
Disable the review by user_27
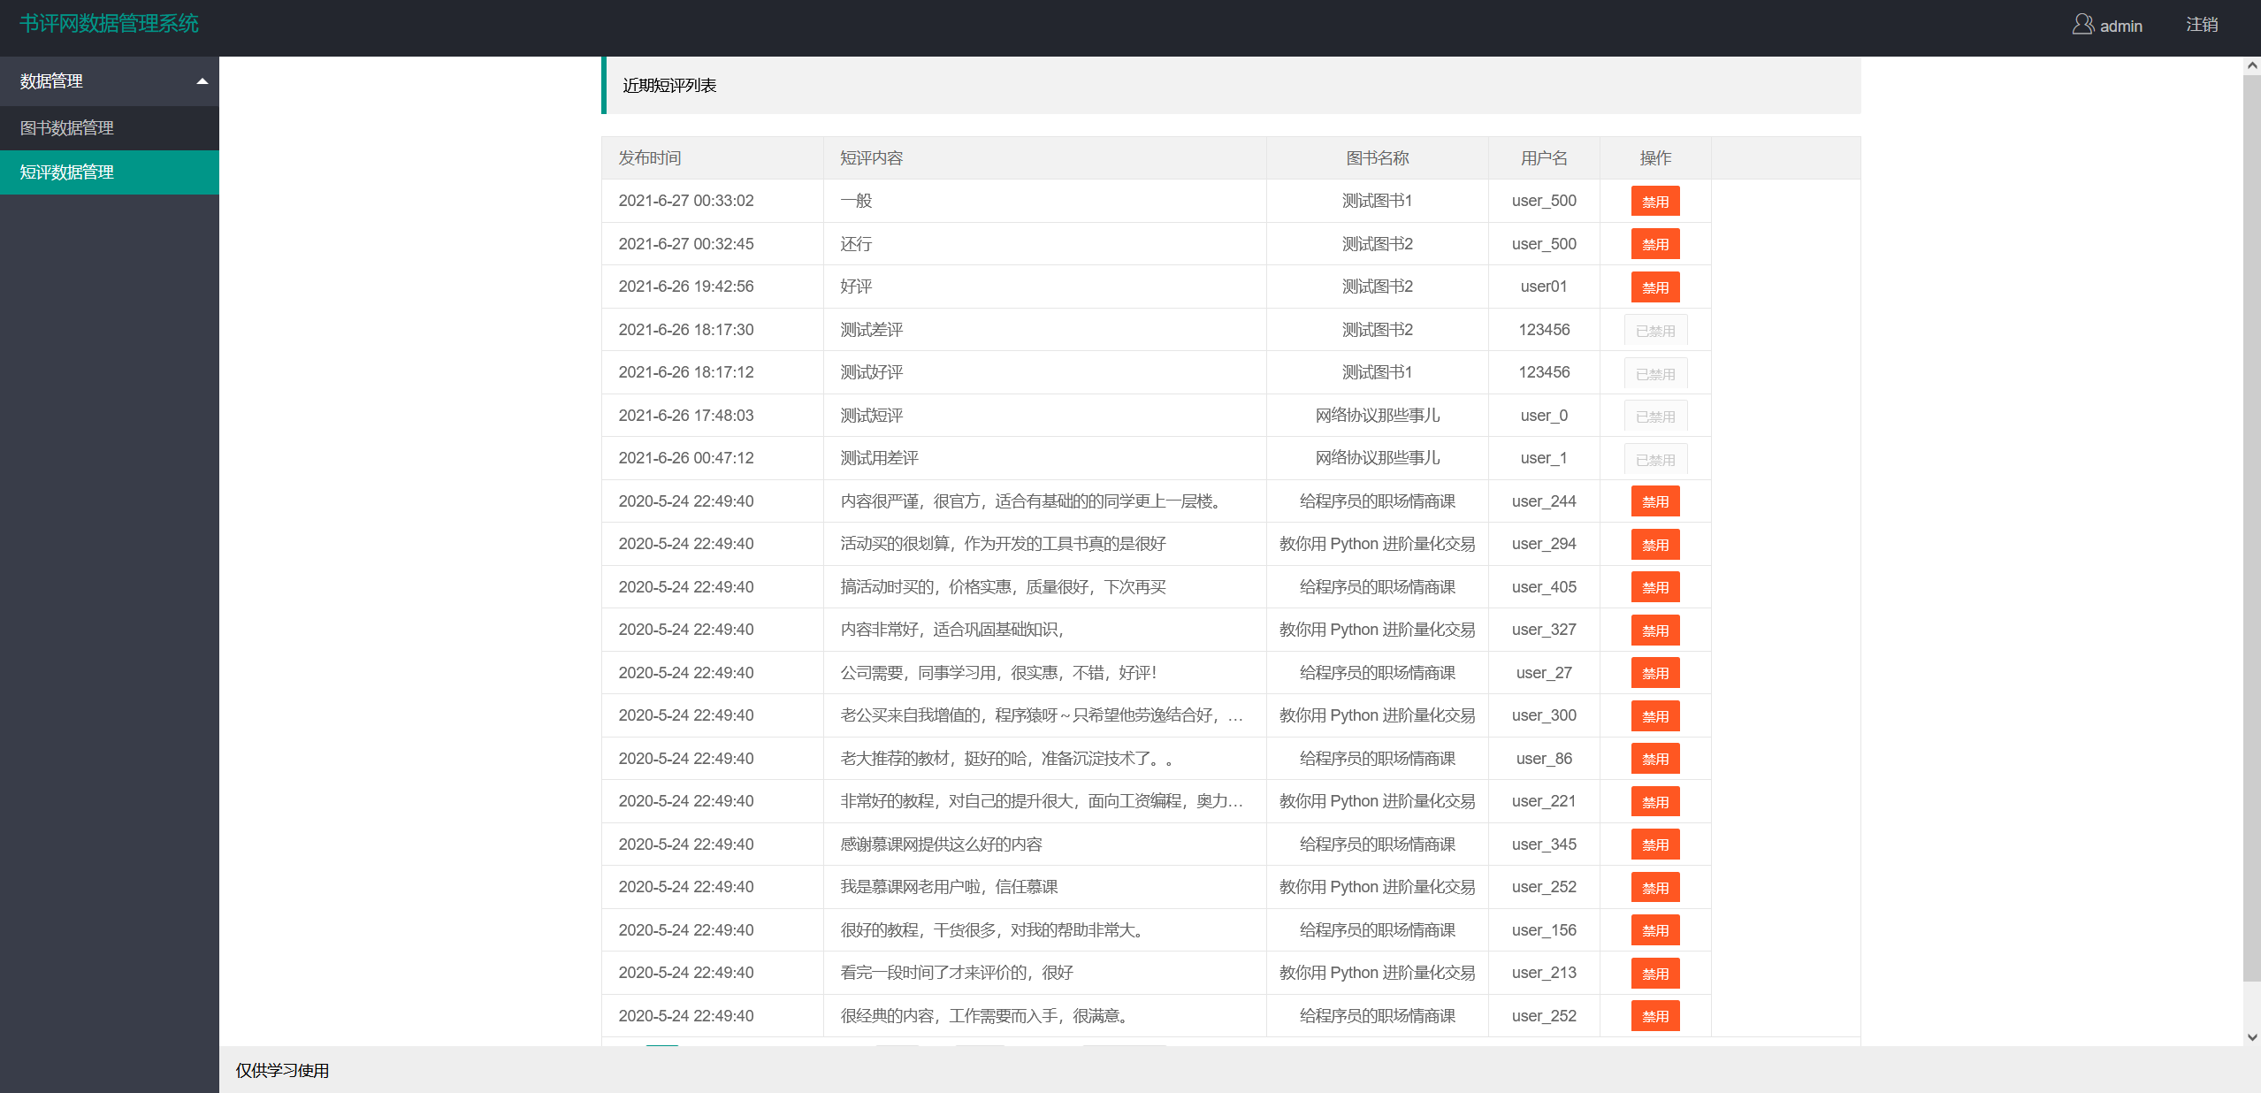(1655, 673)
